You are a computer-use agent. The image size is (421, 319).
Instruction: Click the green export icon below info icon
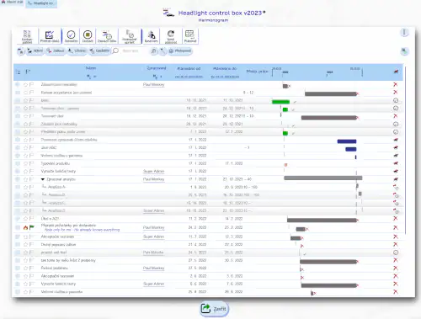404,51
